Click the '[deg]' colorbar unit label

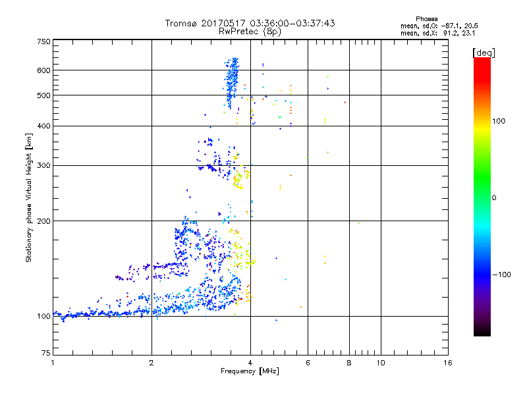pos(484,53)
